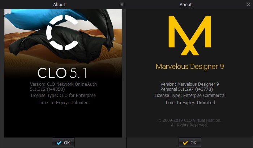Click 'License Type: Enterprise Commercial' text
Image resolution: width=253 pixels, height=148 pixels.
(190, 96)
